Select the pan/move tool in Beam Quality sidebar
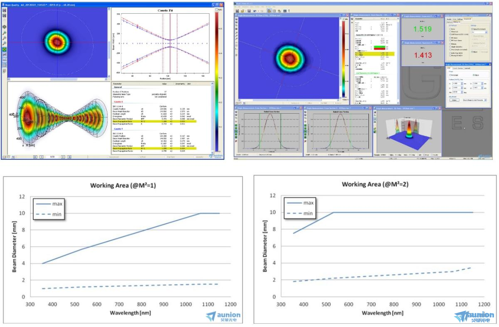The width and height of the screenshot is (499, 327). coord(4,27)
